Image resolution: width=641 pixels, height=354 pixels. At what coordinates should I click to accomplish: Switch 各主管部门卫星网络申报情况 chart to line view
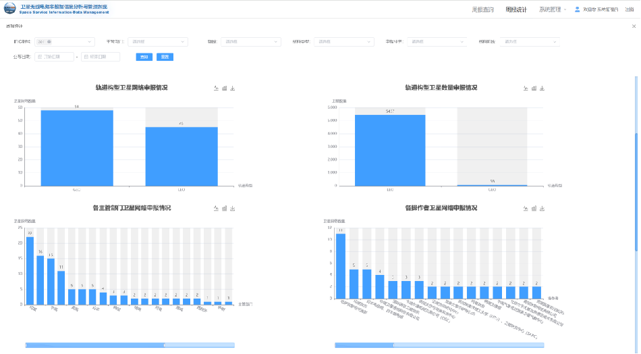216,208
